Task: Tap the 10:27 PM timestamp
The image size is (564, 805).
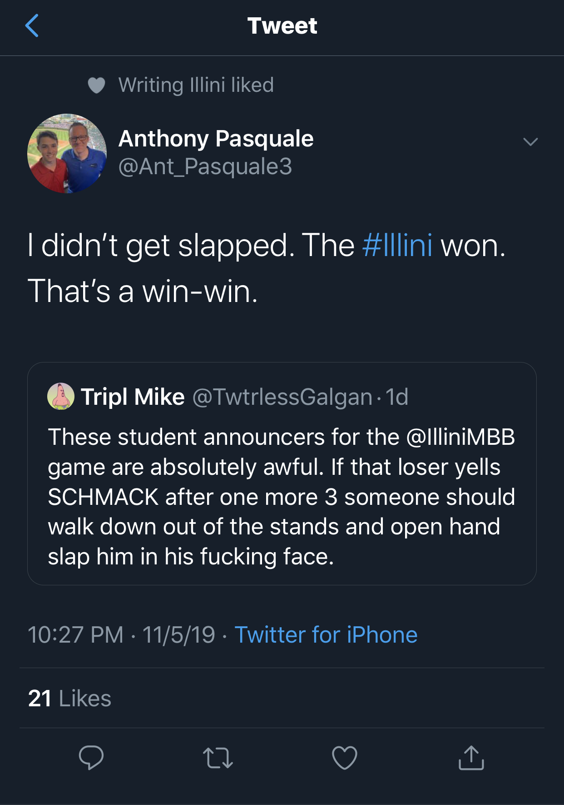Action: [x=75, y=634]
